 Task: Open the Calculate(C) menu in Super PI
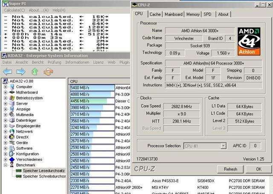[x=15, y=10]
